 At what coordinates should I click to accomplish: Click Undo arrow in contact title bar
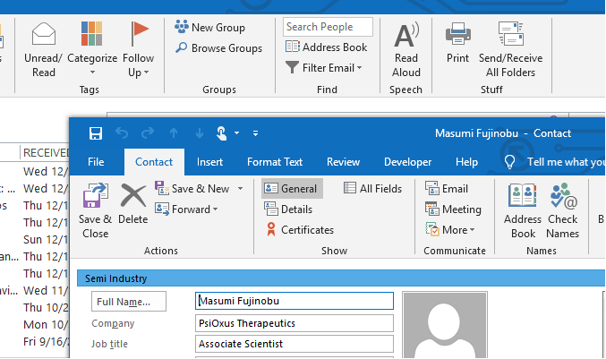click(x=122, y=133)
